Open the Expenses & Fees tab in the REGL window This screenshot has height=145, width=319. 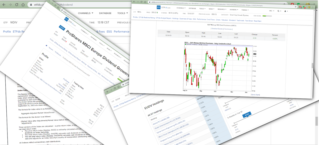(186, 19)
